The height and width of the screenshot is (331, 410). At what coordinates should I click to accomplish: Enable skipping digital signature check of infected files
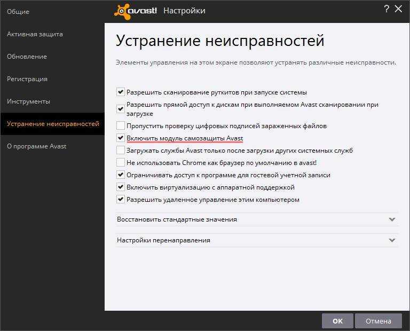(120, 126)
